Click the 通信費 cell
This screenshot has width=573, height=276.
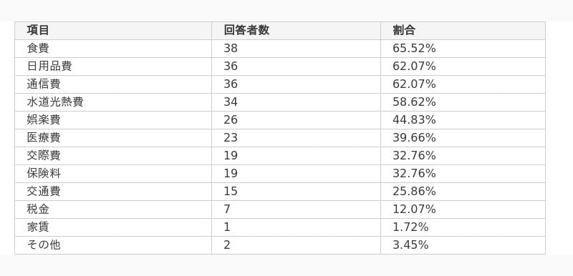[113, 84]
